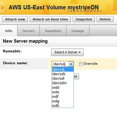Click the partially hidden Cancel button
This screenshot has width=117, height=123.
tap(76, 76)
